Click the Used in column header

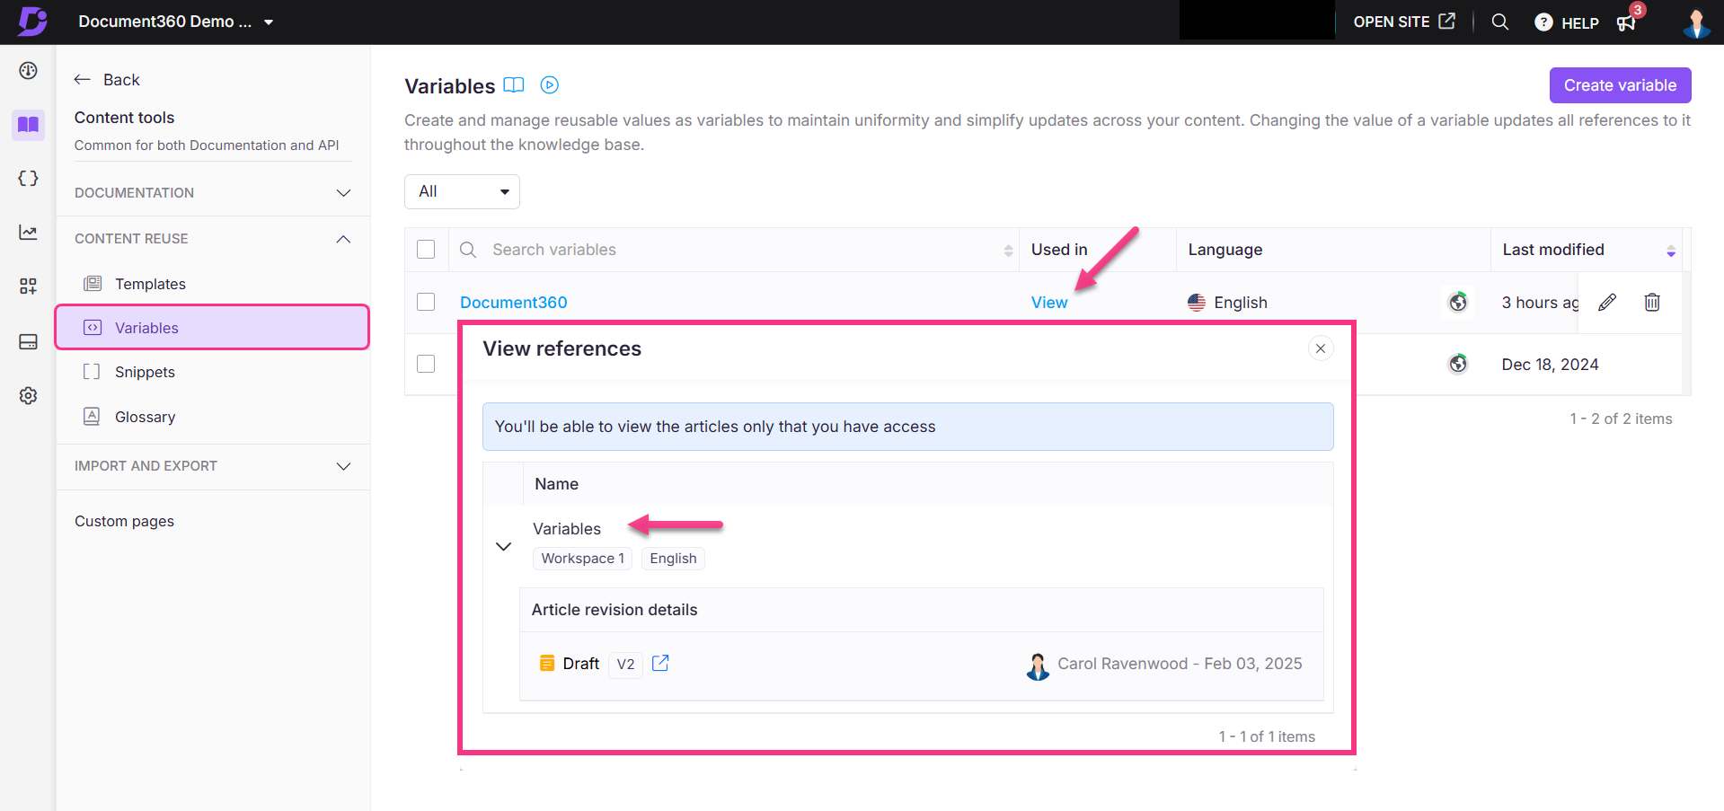[x=1059, y=250]
